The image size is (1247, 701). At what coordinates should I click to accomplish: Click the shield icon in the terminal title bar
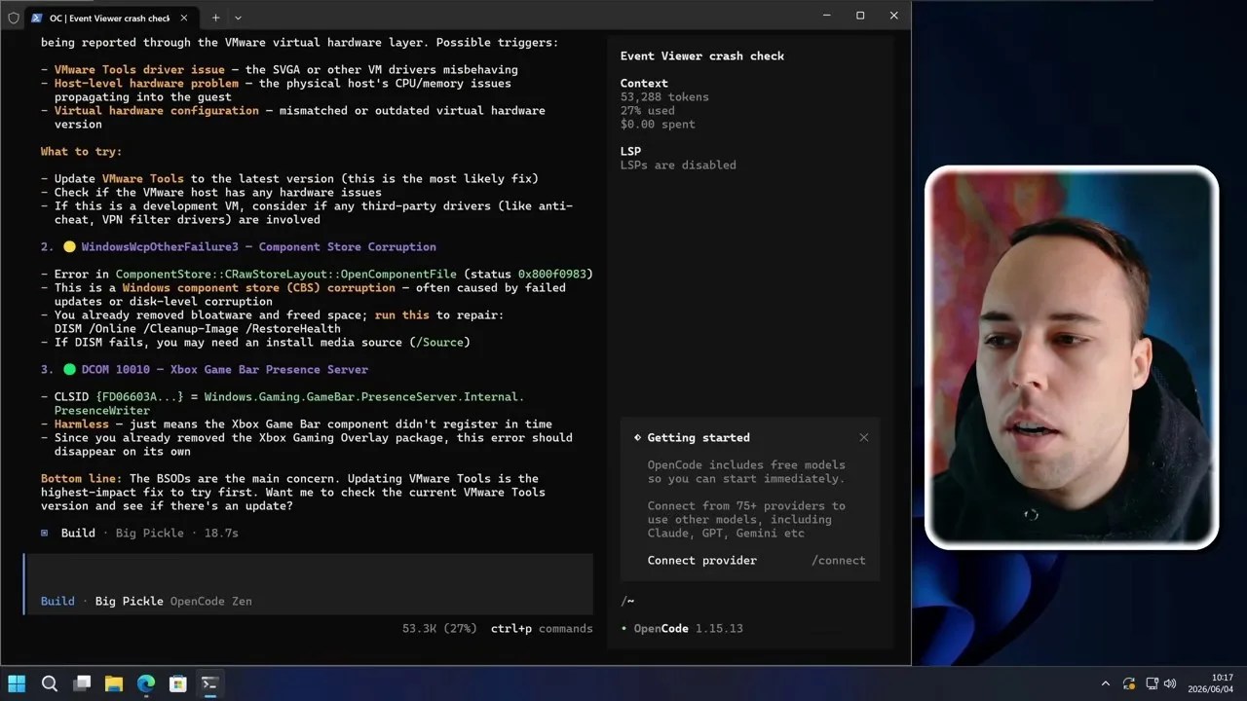tap(14, 18)
